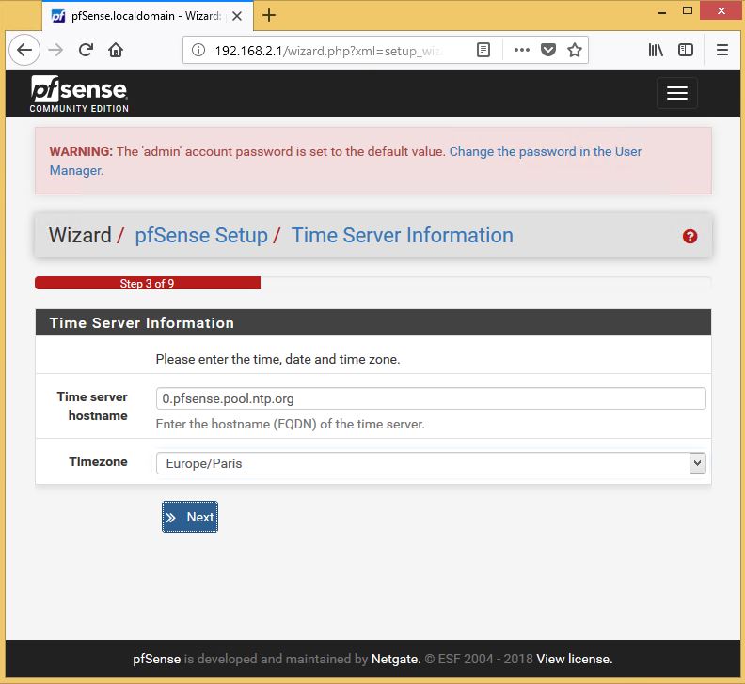Follow the Change the password link
Viewport: 745px width, 684px height.
coord(345,161)
